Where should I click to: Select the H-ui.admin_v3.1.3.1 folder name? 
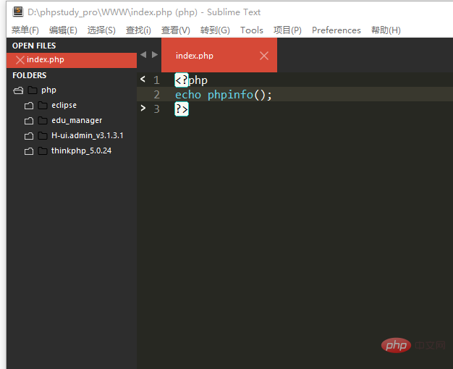coord(88,135)
